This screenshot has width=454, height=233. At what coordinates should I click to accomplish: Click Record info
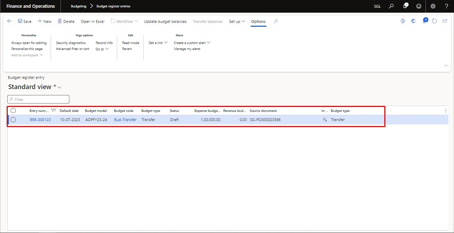tap(104, 43)
